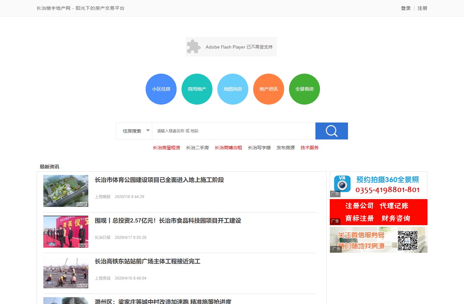Click the Adobe Flash Player 已不再受支持 message

click(239, 47)
